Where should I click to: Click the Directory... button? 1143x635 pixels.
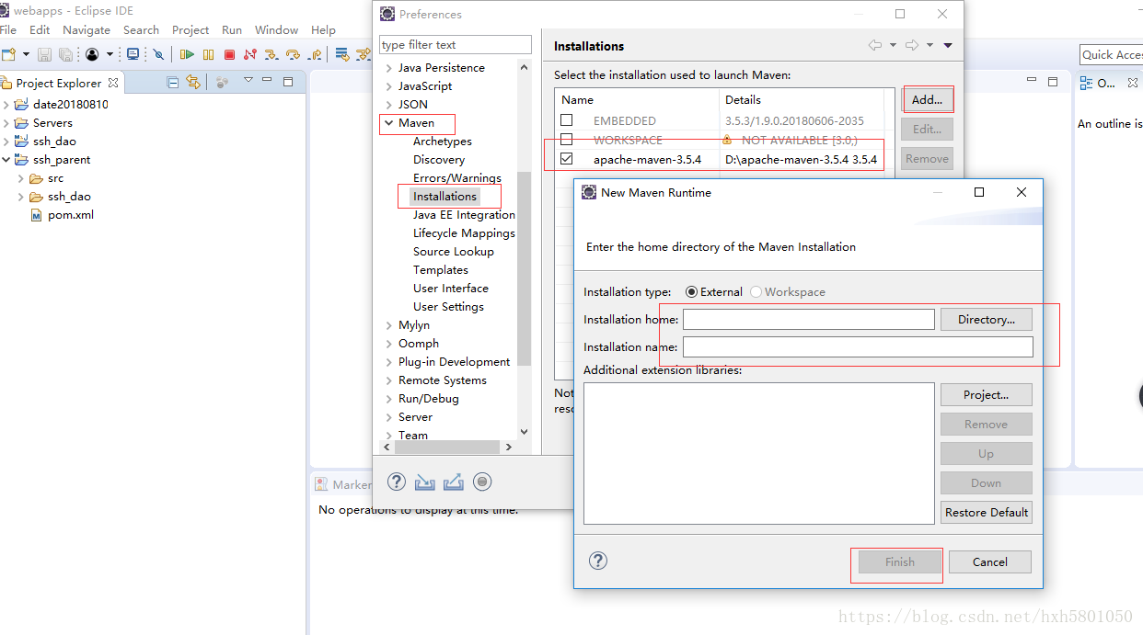pos(987,319)
